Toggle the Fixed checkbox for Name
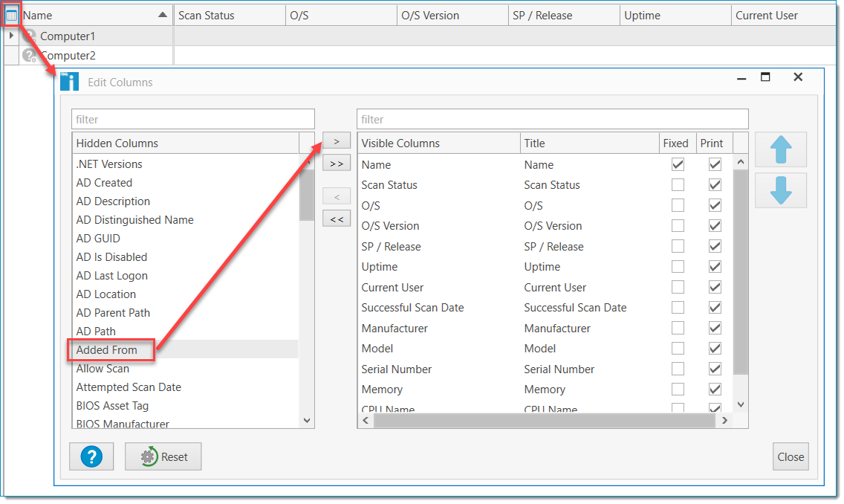The height and width of the screenshot is (504, 844). [x=678, y=164]
